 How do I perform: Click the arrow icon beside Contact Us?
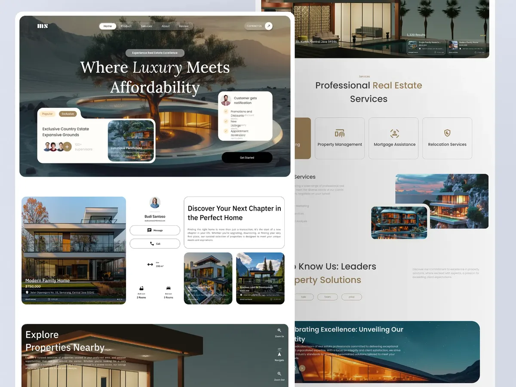point(268,26)
